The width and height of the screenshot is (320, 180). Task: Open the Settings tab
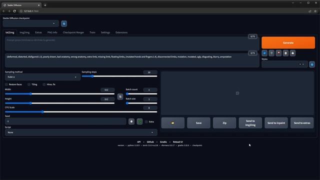(105, 32)
